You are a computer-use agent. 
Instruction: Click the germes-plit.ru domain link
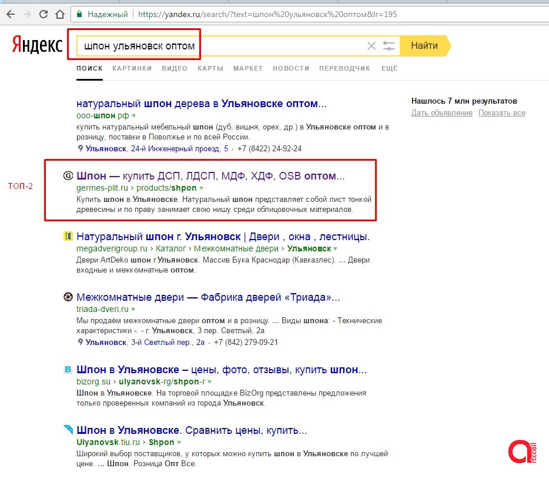[102, 188]
